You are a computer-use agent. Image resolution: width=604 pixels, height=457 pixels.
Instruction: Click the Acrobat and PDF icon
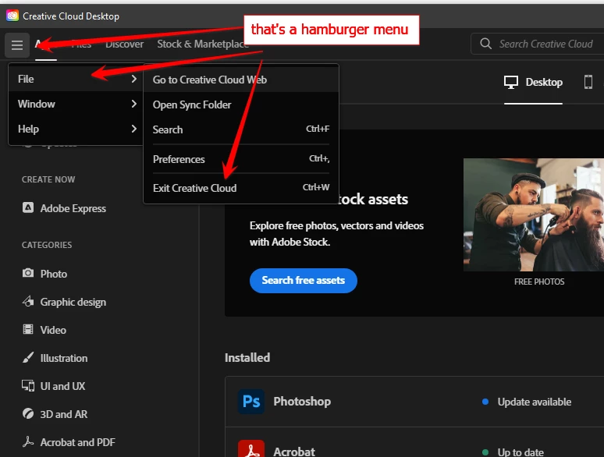(28, 441)
